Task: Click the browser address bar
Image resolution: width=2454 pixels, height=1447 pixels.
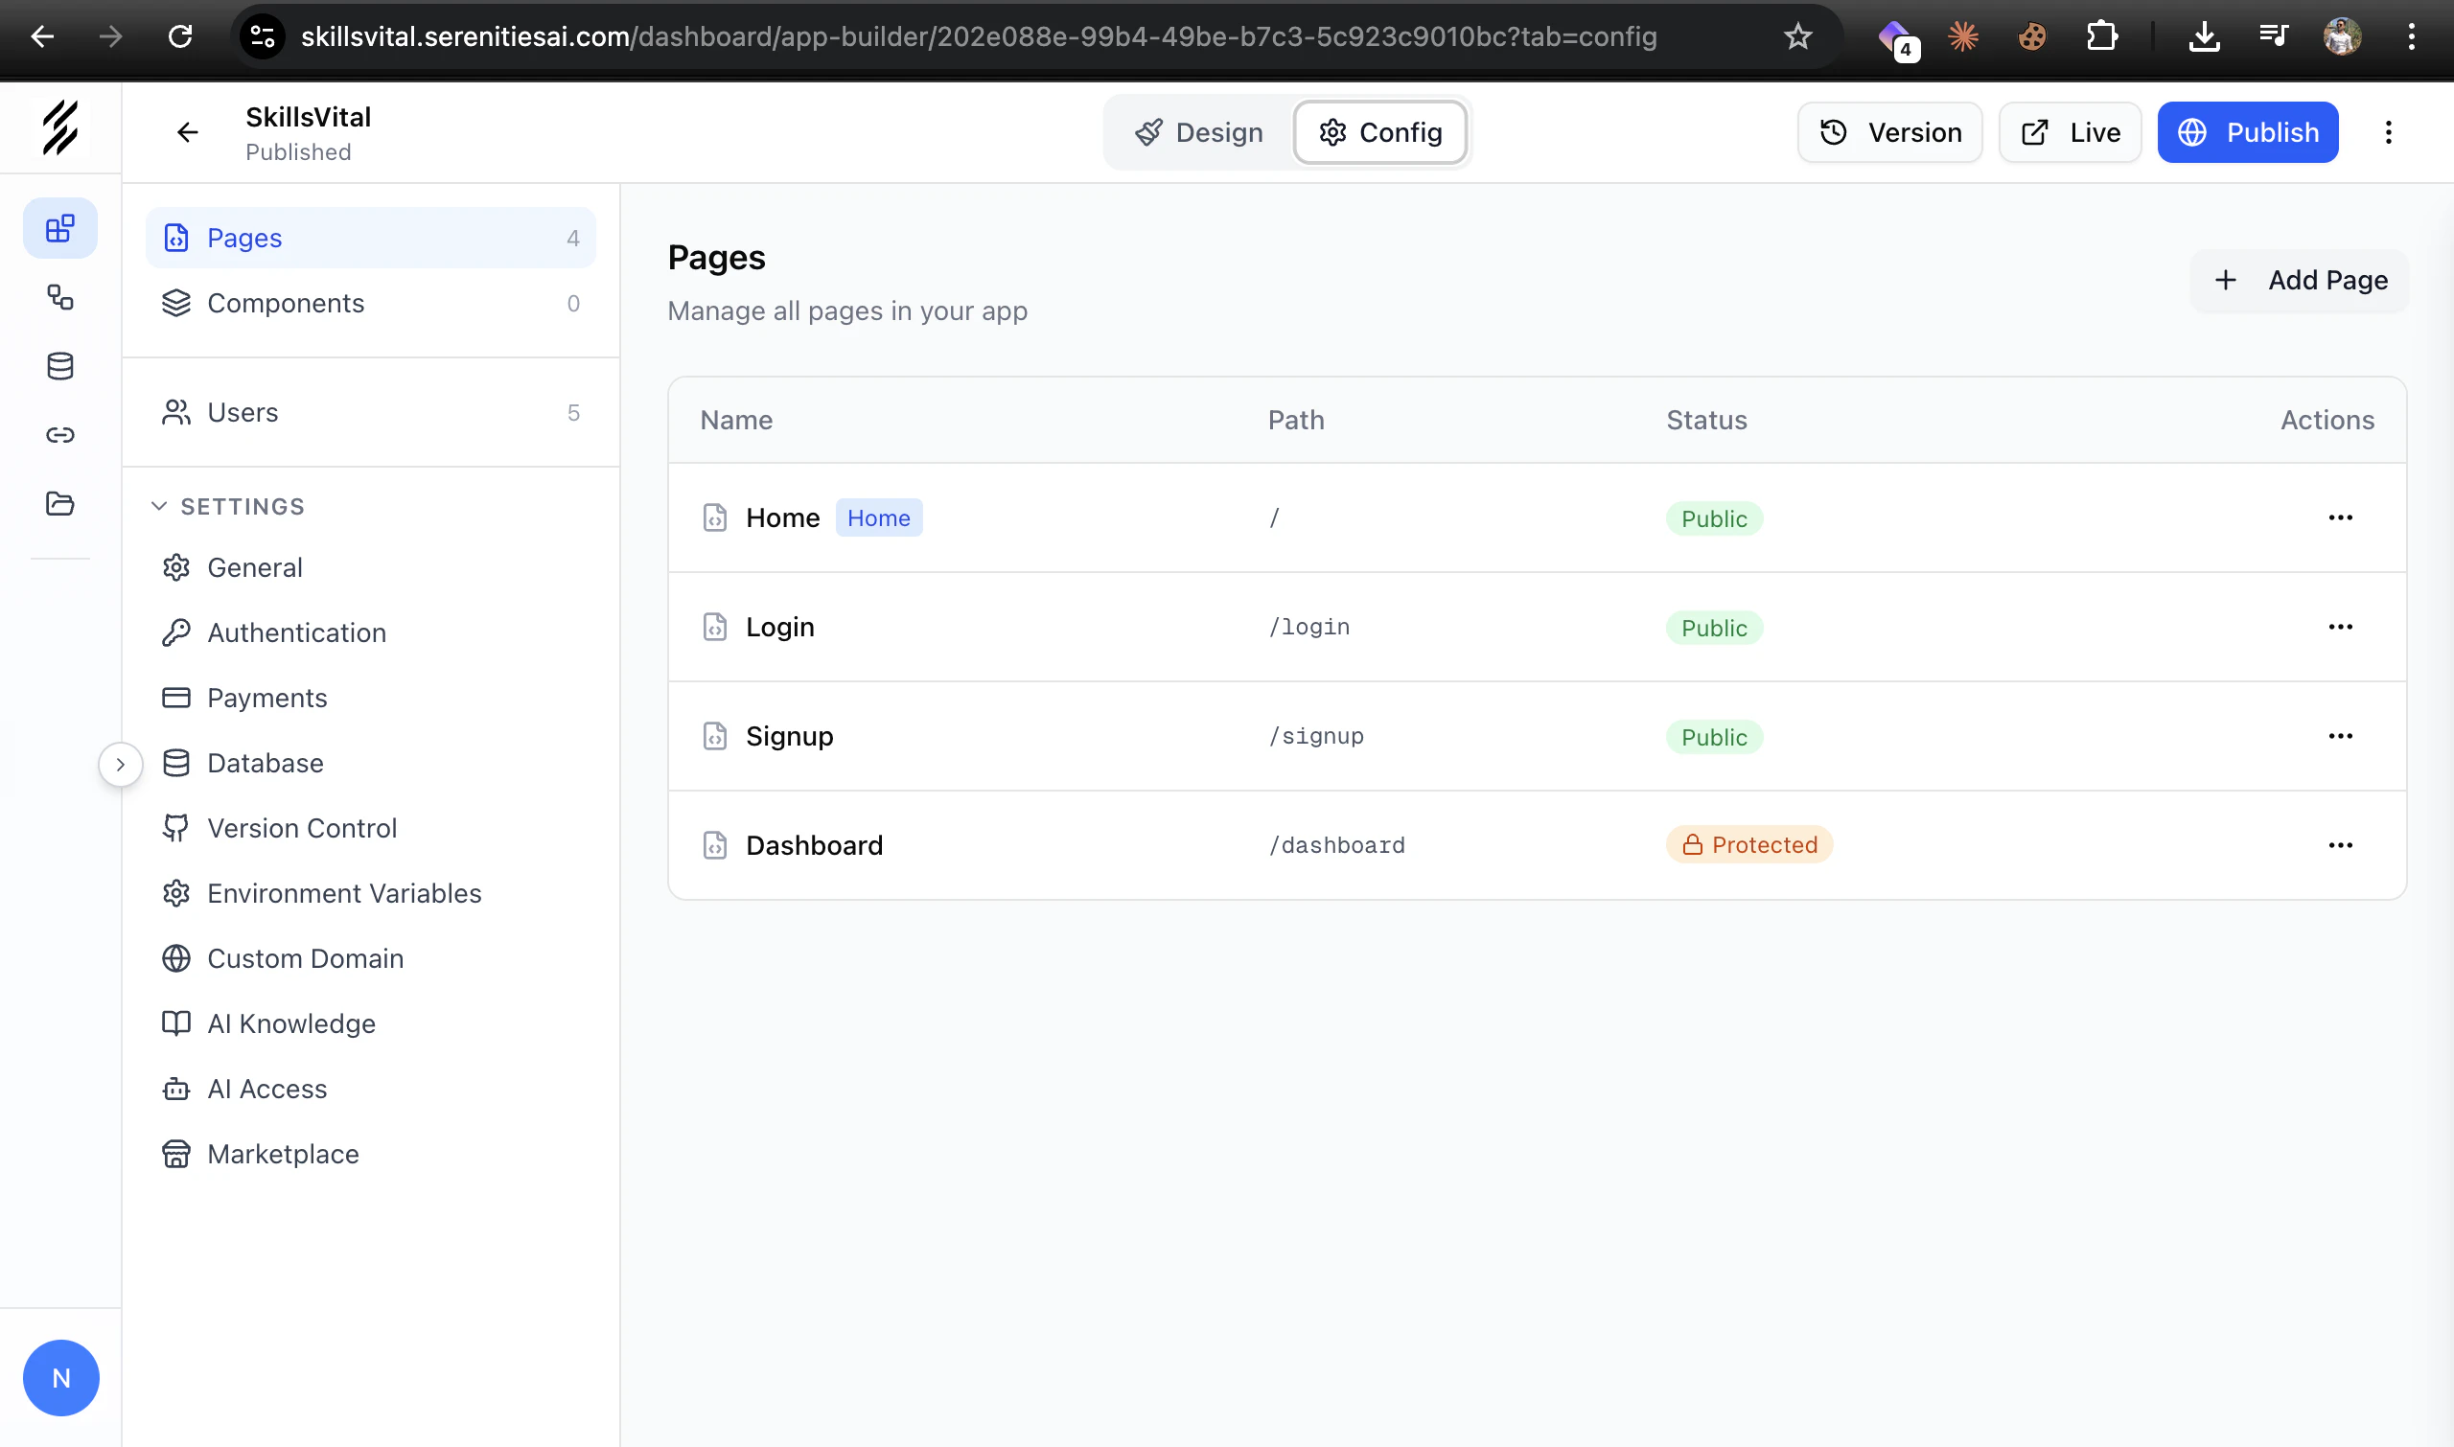Action: [x=978, y=37]
